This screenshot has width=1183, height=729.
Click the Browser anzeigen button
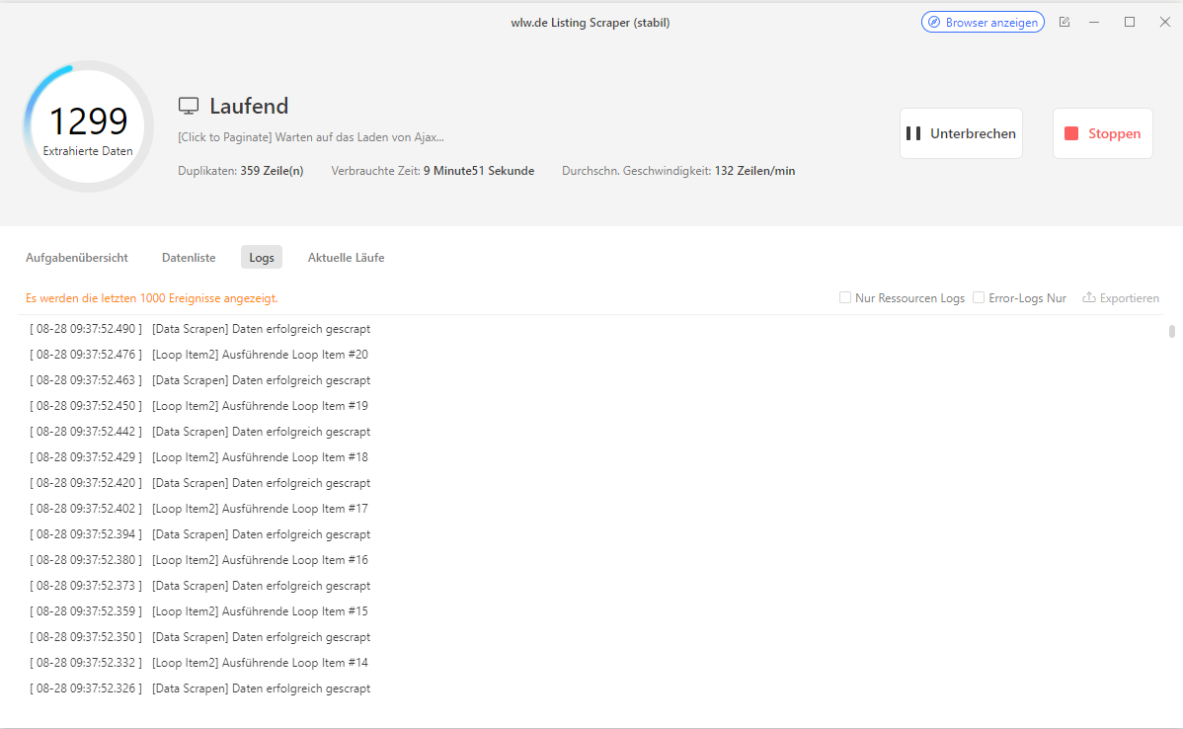pos(984,23)
